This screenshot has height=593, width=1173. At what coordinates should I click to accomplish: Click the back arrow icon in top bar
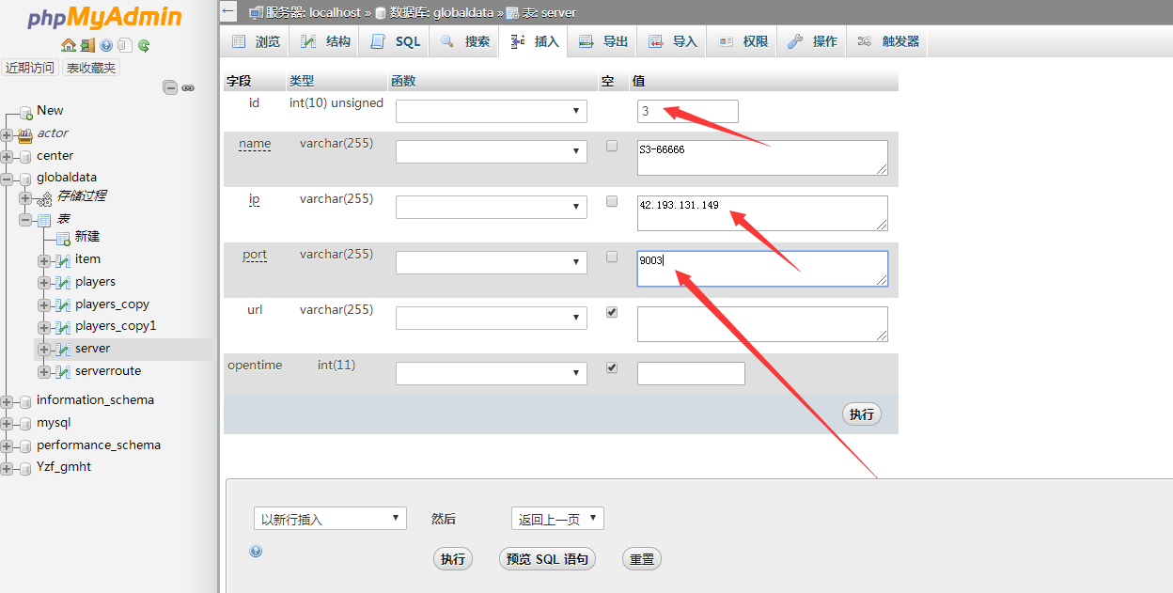228,11
